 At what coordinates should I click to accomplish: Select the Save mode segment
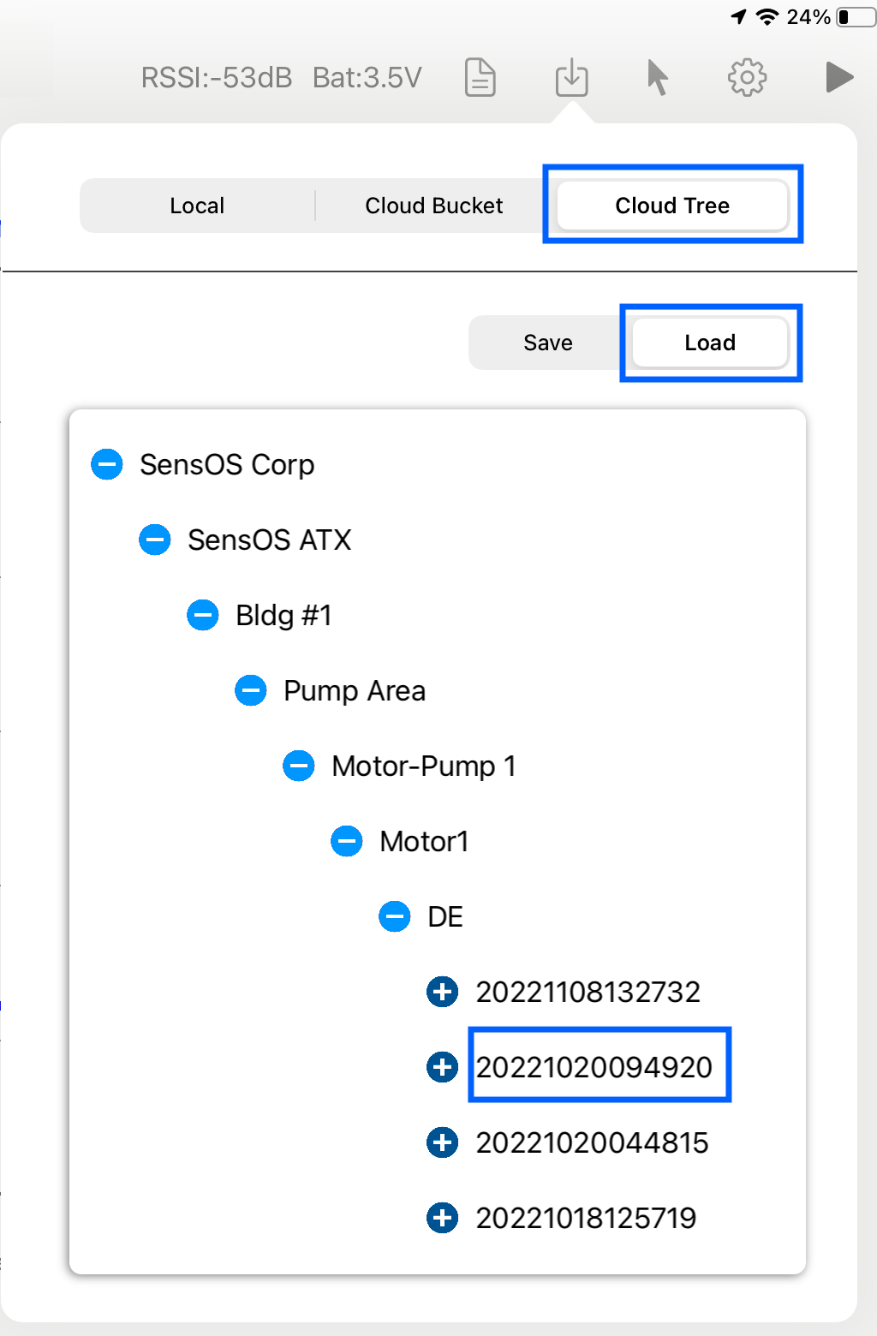pyautogui.click(x=548, y=343)
